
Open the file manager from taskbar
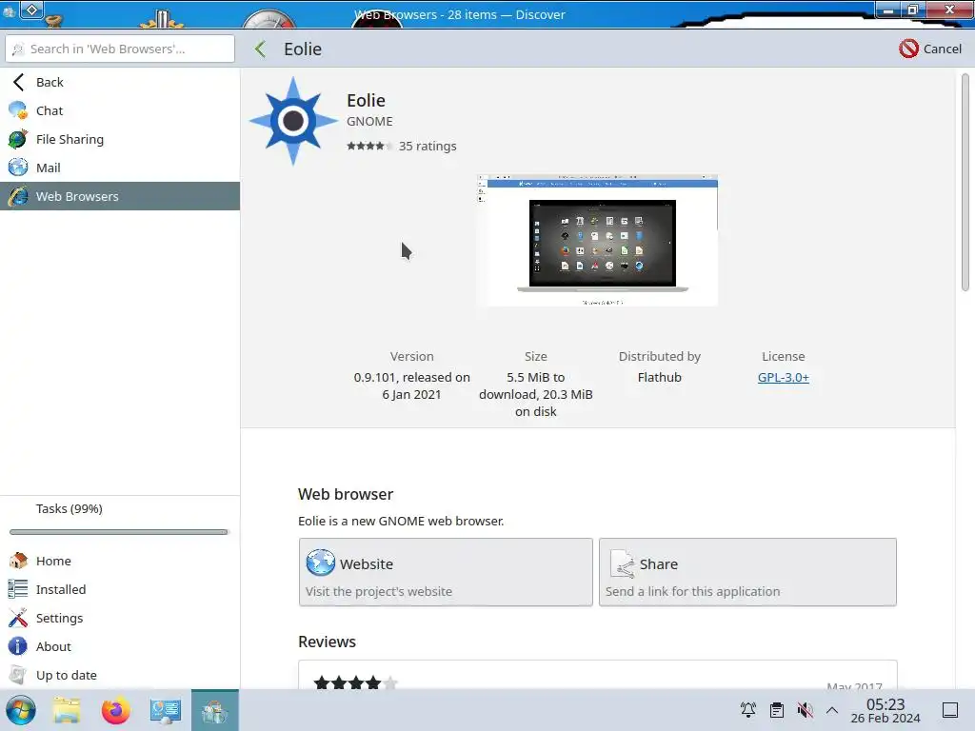[x=67, y=710]
